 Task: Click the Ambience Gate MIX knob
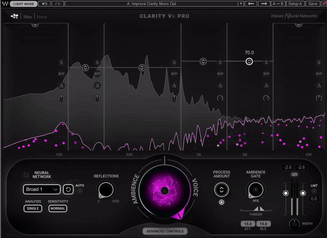(x=256, y=190)
